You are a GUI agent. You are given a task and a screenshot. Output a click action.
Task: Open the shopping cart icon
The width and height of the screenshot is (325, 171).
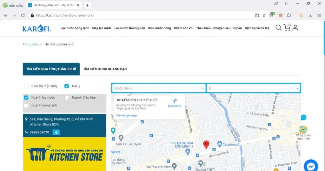tap(287, 28)
